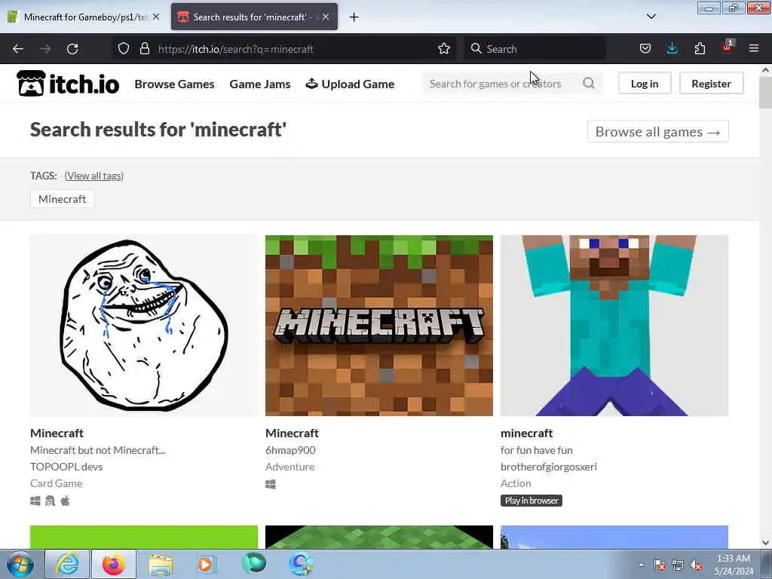Switch to the Minecraft for Gameboy tab
Viewport: 772px width, 579px height.
tap(84, 17)
